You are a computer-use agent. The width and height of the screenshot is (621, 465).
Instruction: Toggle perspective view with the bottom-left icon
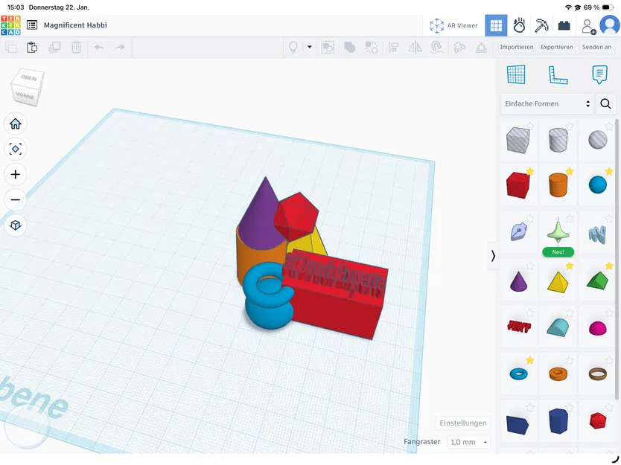(15, 225)
